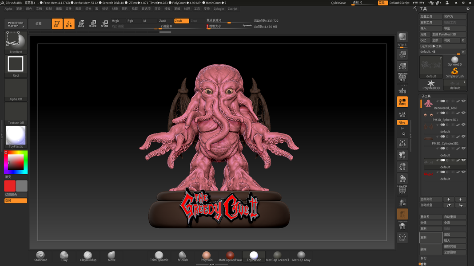474x266 pixels.
Task: Toggle the Line Fill PolyF icon
Action: [x=402, y=190]
